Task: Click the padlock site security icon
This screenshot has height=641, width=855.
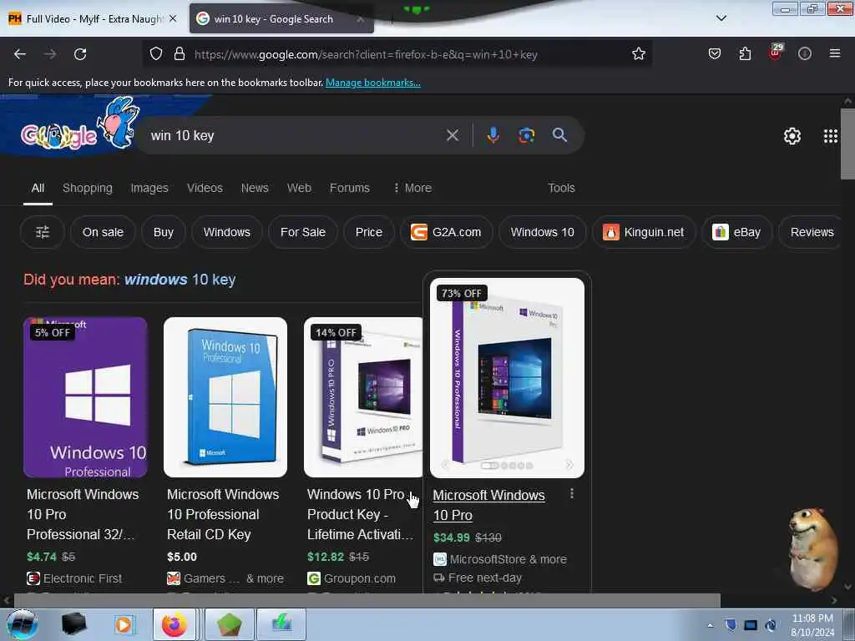Action: [180, 54]
